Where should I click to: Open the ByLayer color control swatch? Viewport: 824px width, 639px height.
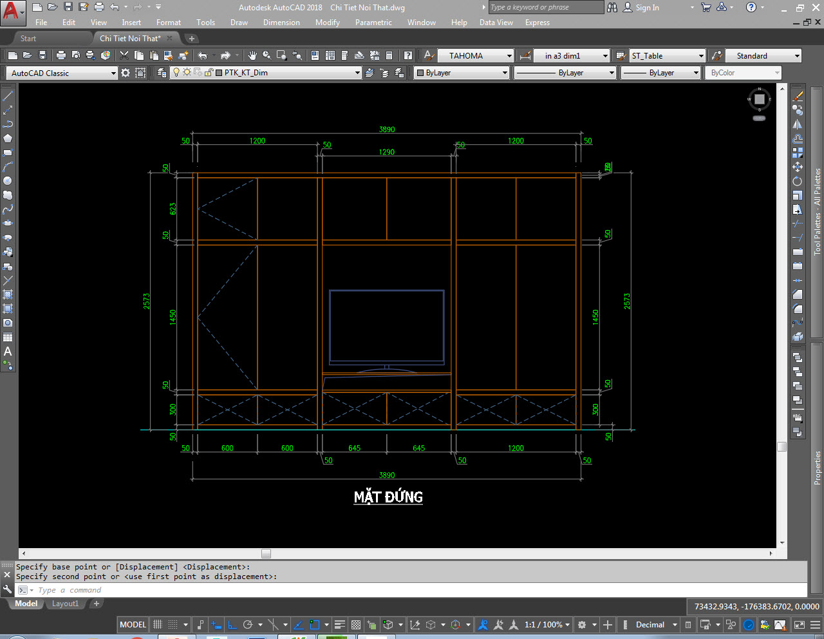(x=462, y=73)
